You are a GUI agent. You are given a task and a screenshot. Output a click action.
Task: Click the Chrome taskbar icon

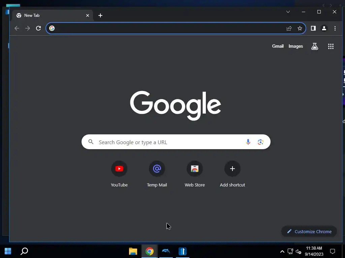click(x=149, y=251)
